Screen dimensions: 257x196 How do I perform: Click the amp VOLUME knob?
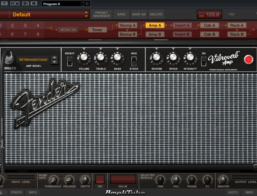(84, 57)
